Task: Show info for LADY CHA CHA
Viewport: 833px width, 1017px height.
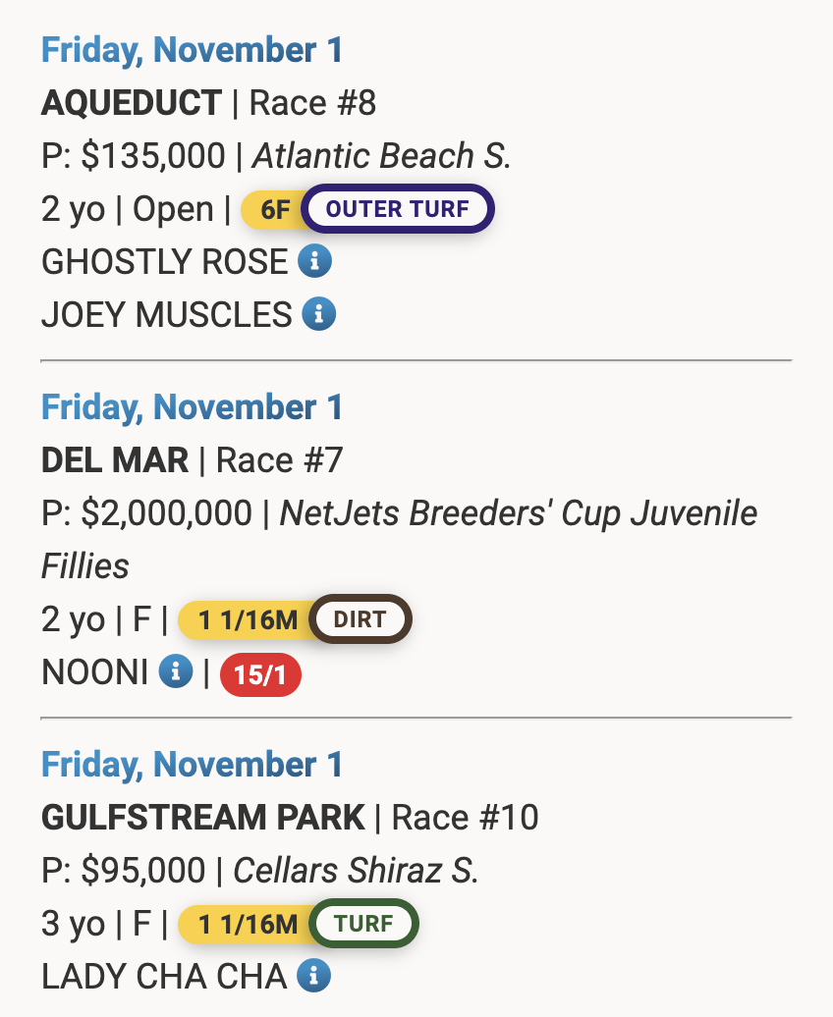Action: tap(314, 976)
